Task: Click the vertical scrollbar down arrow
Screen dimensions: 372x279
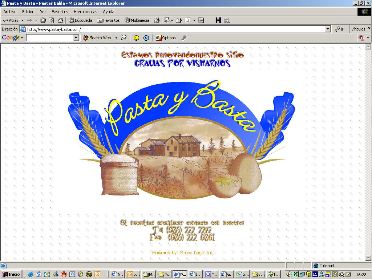Action: pos(368,258)
